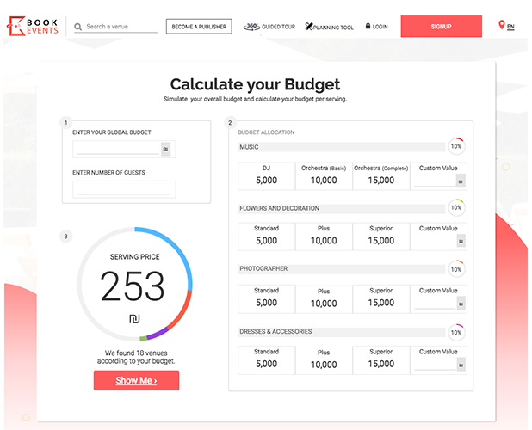Click the Signup button
The image size is (532, 430).
pyautogui.click(x=441, y=27)
